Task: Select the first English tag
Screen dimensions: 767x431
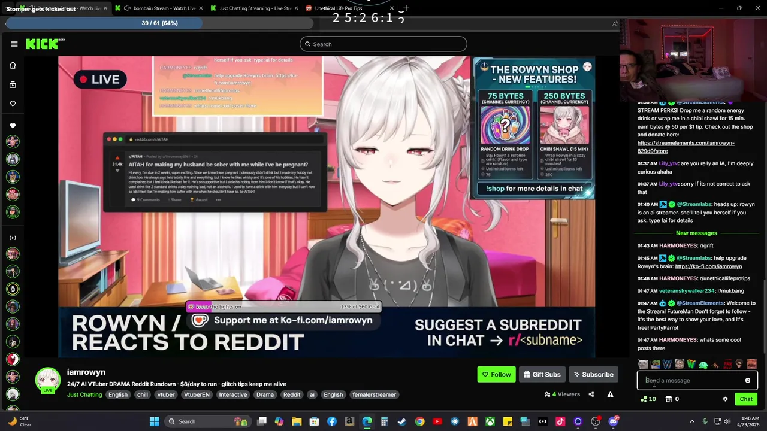Action: [118, 394]
